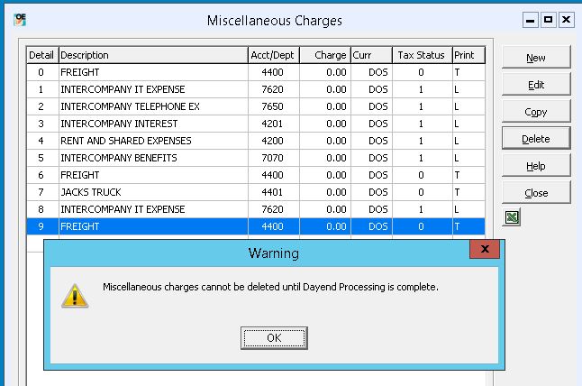This screenshot has width=582, height=386.
Task: Maximize the Miscellaneous Charges window
Action: point(548,19)
